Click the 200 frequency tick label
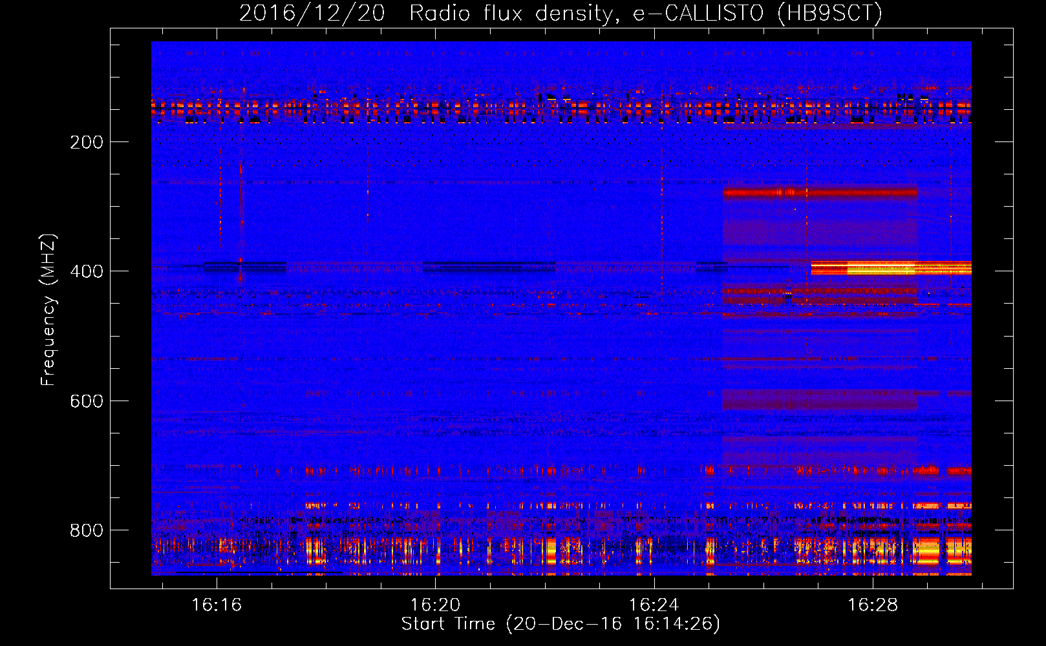Viewport: 1046px width, 646px height. [x=87, y=142]
